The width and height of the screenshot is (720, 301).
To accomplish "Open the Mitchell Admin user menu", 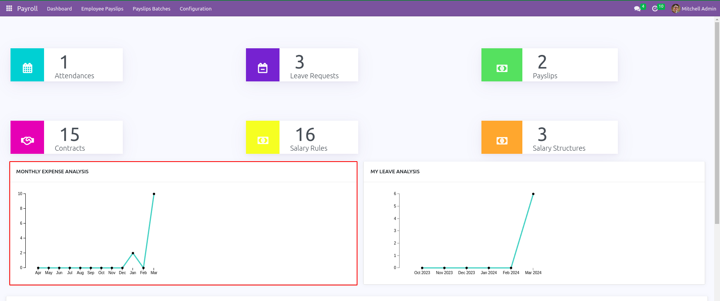I will click(694, 9).
